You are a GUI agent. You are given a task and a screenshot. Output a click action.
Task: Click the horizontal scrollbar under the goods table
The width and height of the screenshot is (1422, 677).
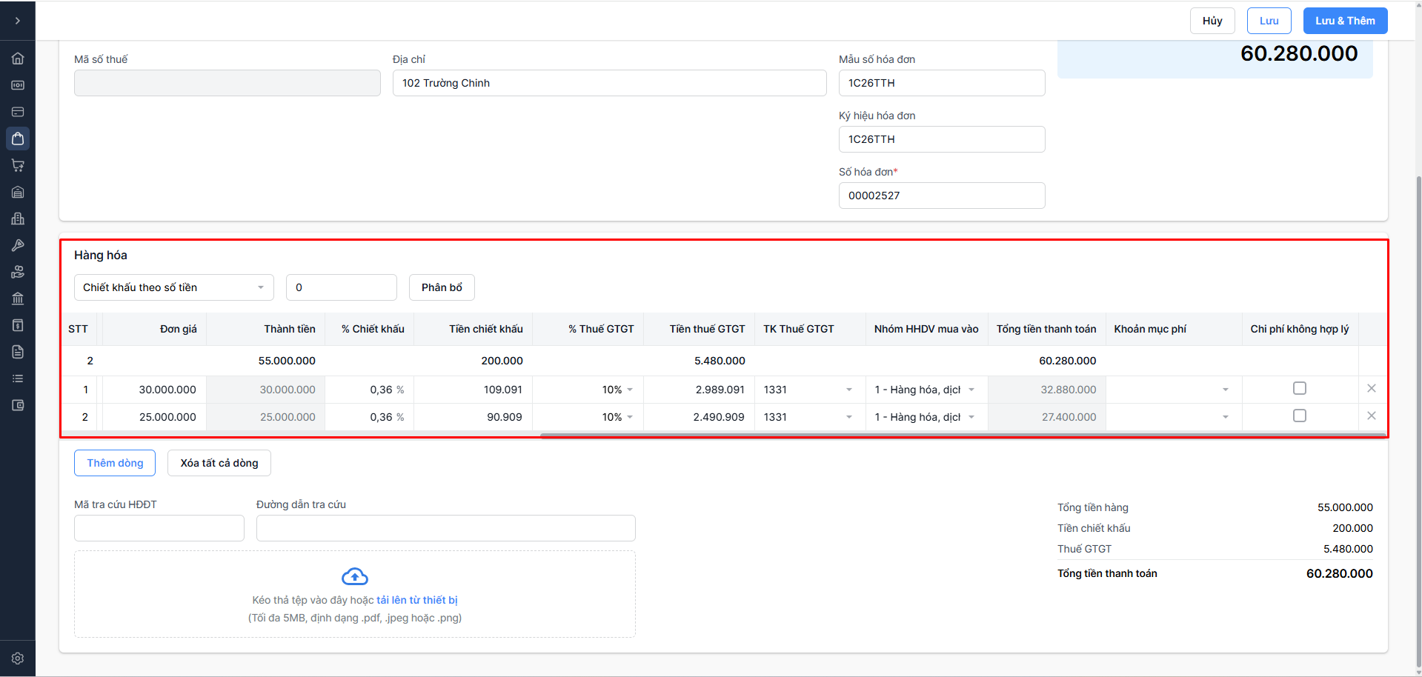click(x=963, y=436)
